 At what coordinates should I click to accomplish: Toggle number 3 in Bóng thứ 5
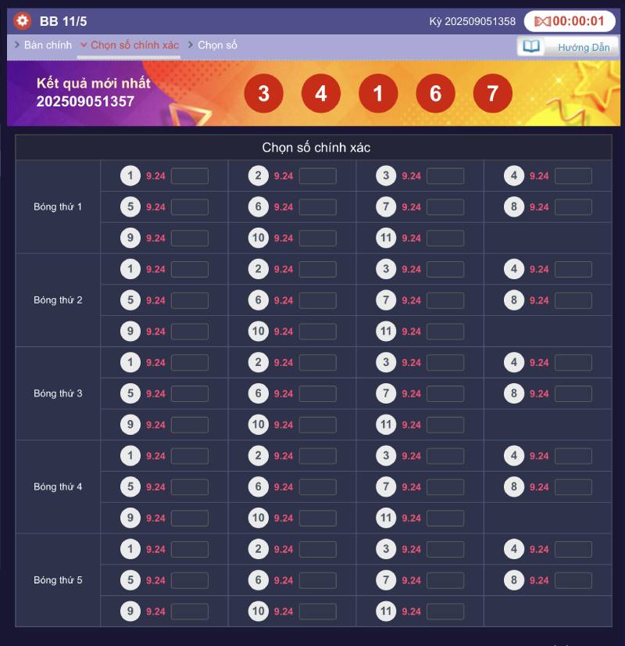click(385, 549)
